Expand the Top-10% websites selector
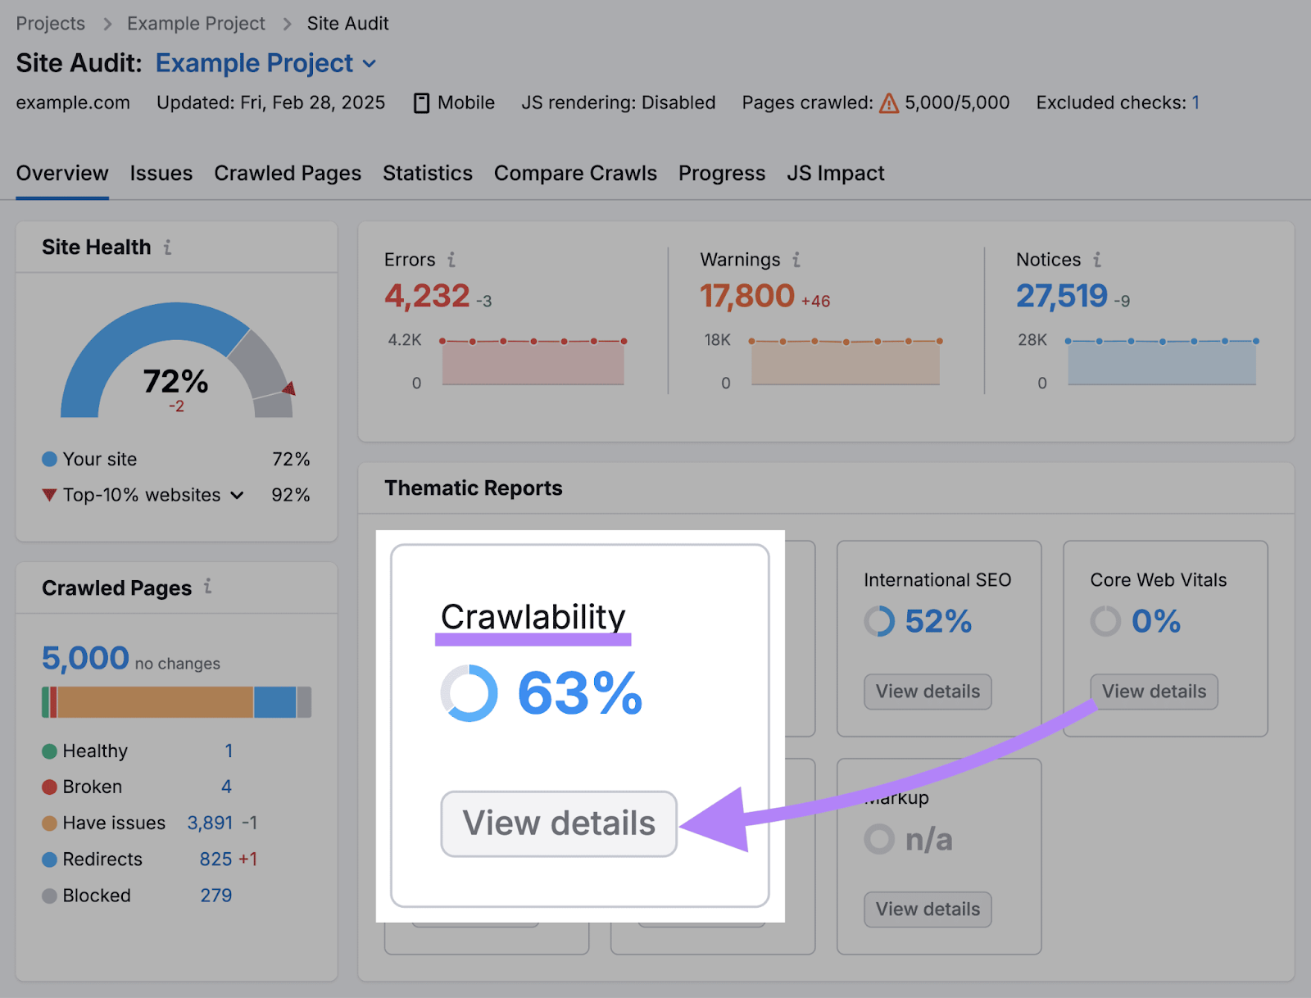The height and width of the screenshot is (998, 1311). point(237,495)
